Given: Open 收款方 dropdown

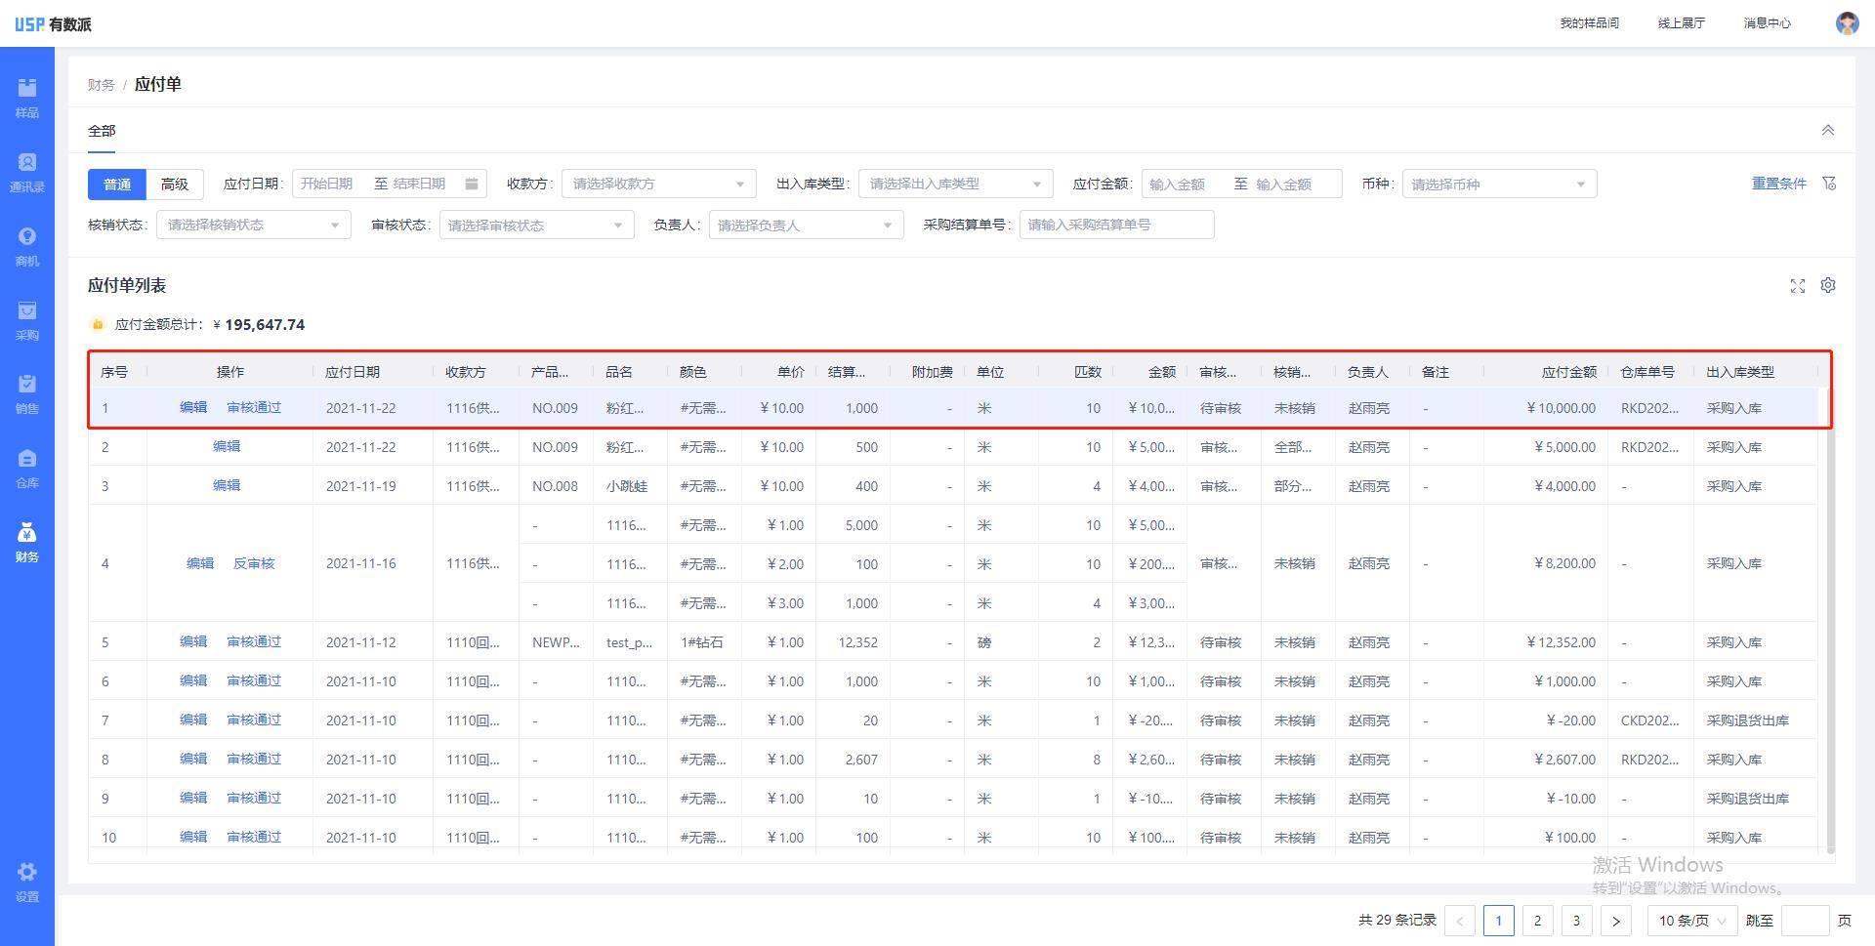Looking at the screenshot, I should click(659, 184).
